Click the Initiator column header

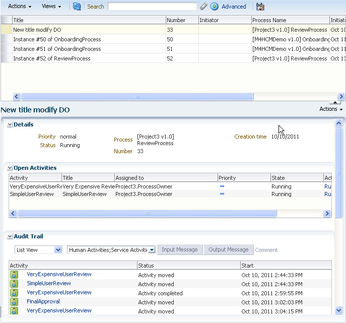pyautogui.click(x=225, y=20)
